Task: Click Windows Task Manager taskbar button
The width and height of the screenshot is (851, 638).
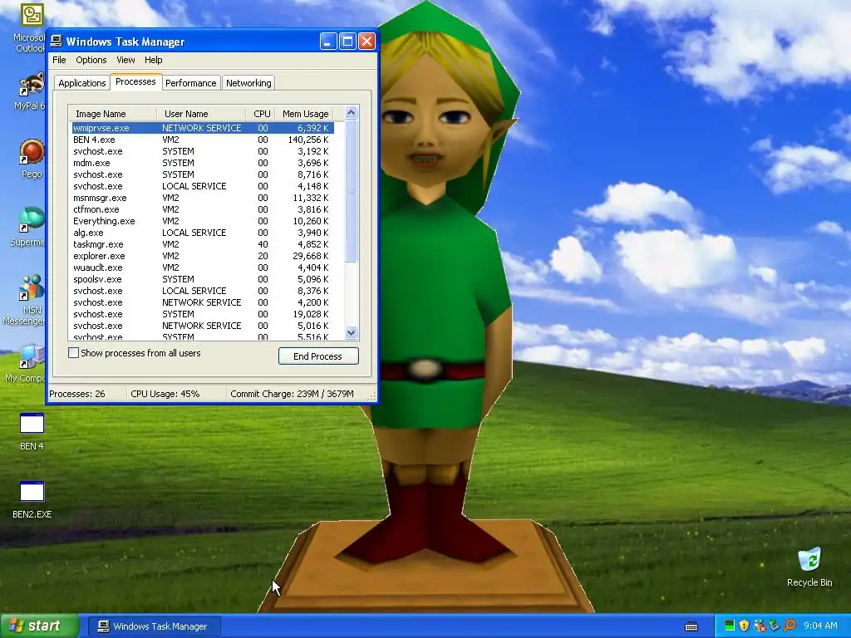Action: [x=154, y=626]
